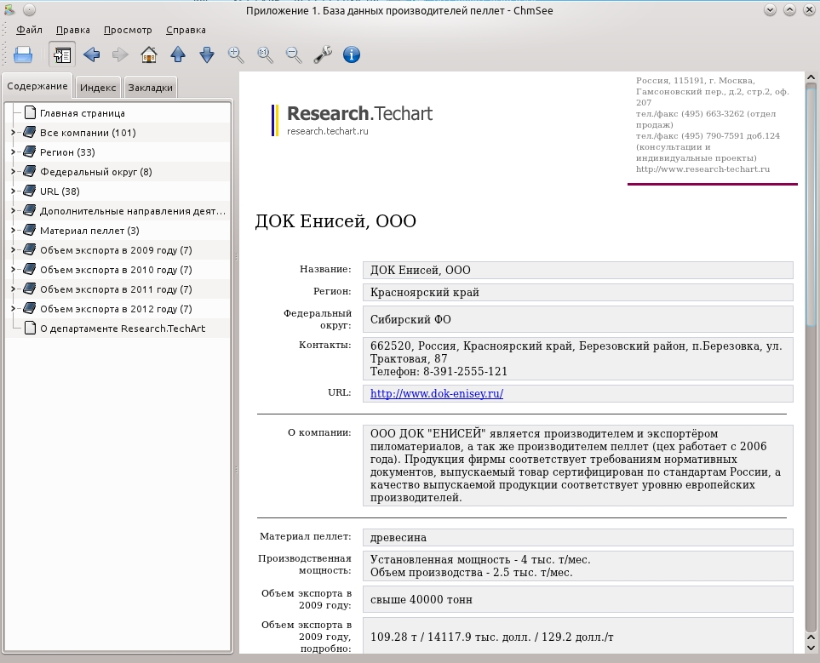
Task: Switch to the Индекс tab
Action: [x=98, y=88]
